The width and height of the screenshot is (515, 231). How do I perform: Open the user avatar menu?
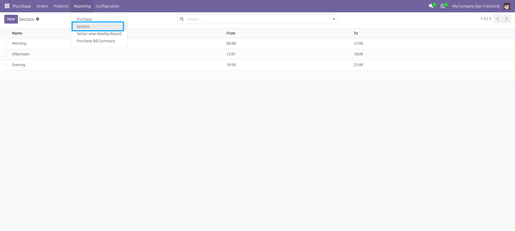pos(507,6)
